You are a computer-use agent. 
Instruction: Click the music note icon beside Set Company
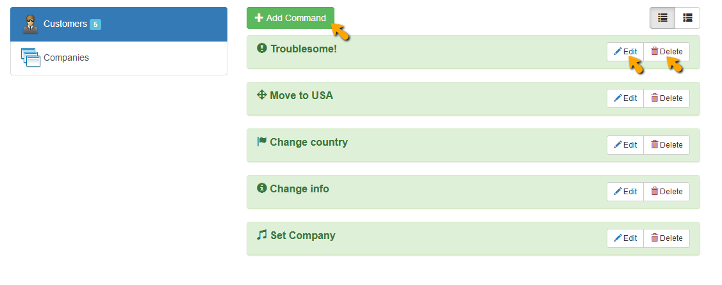tap(261, 235)
